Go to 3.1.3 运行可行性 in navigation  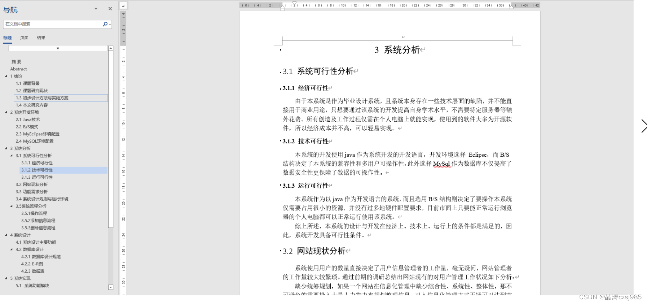click(37, 177)
